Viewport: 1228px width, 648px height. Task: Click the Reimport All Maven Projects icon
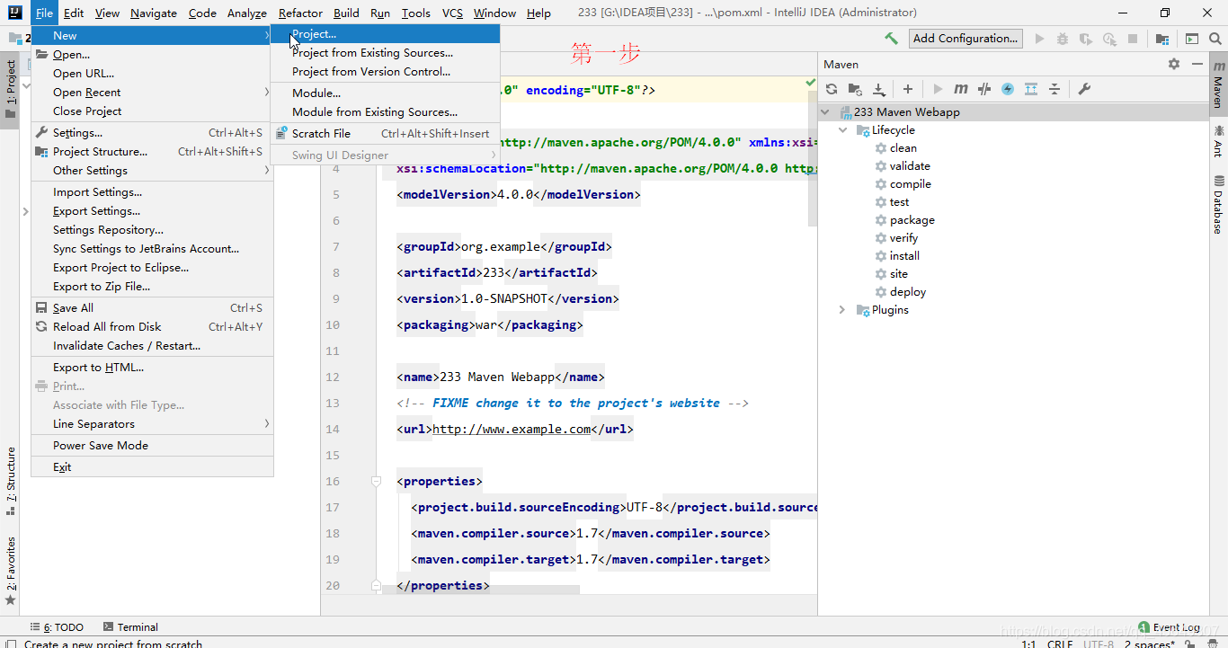tap(832, 89)
